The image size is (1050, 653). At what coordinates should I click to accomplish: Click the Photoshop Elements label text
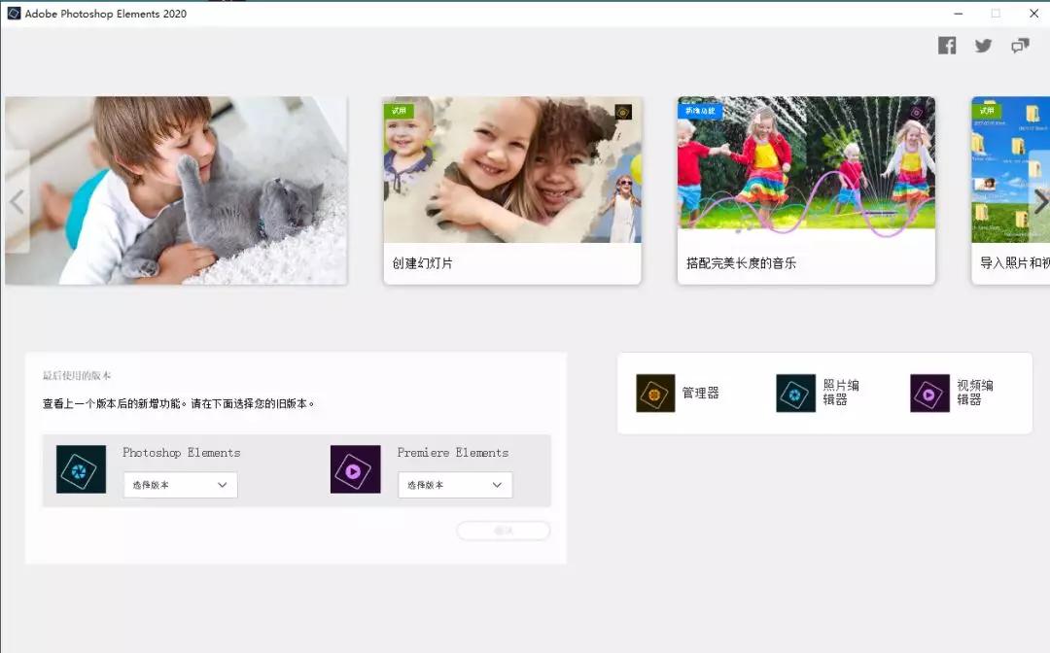(182, 453)
